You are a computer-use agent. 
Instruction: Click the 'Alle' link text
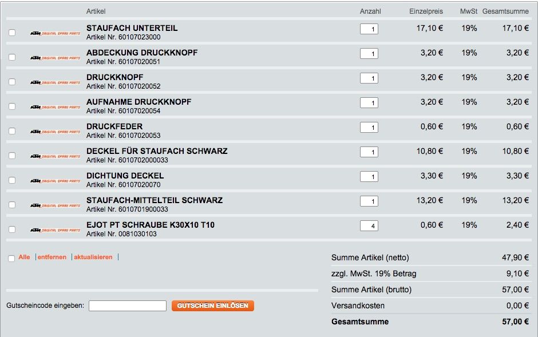pyautogui.click(x=24, y=257)
